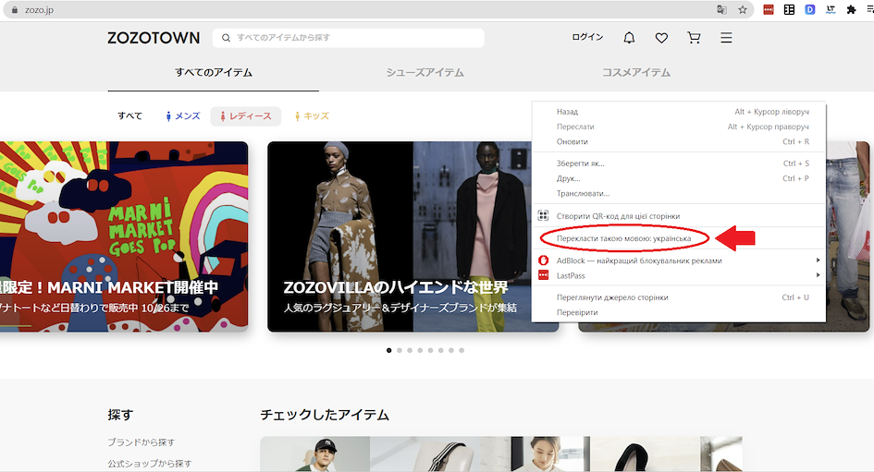This screenshot has width=874, height=472.
Task: Click the ZOZOTOWN logo
Action: [x=154, y=38]
